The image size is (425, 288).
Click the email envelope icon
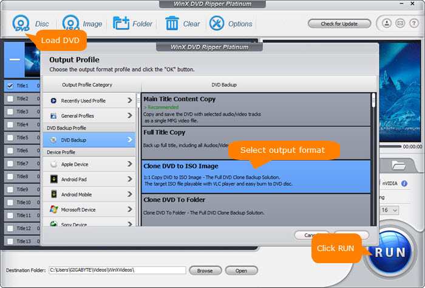click(399, 24)
